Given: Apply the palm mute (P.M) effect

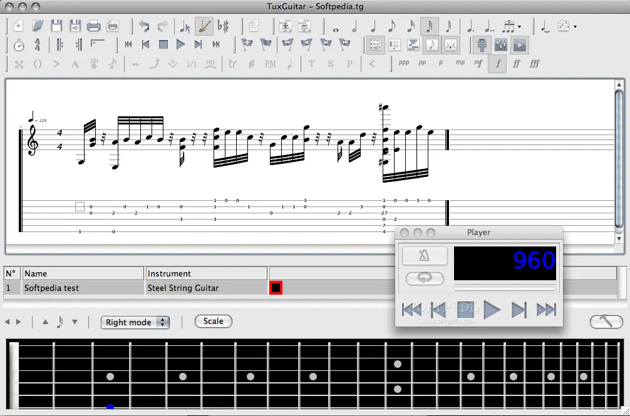Looking at the screenshot, I should pyautogui.click(x=270, y=64).
